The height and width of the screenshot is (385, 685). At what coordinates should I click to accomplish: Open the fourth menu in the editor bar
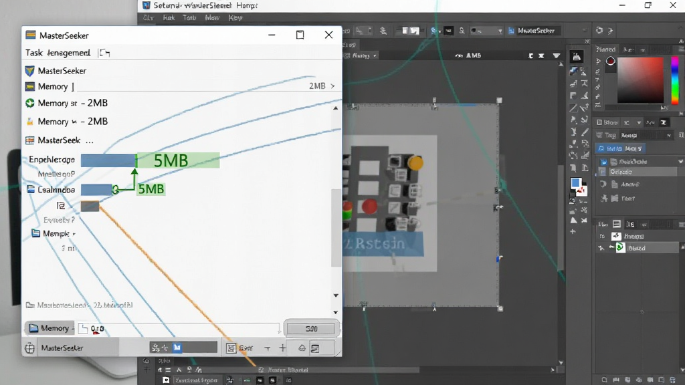[212, 17]
